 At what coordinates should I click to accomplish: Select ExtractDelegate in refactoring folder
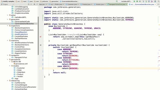21,85
